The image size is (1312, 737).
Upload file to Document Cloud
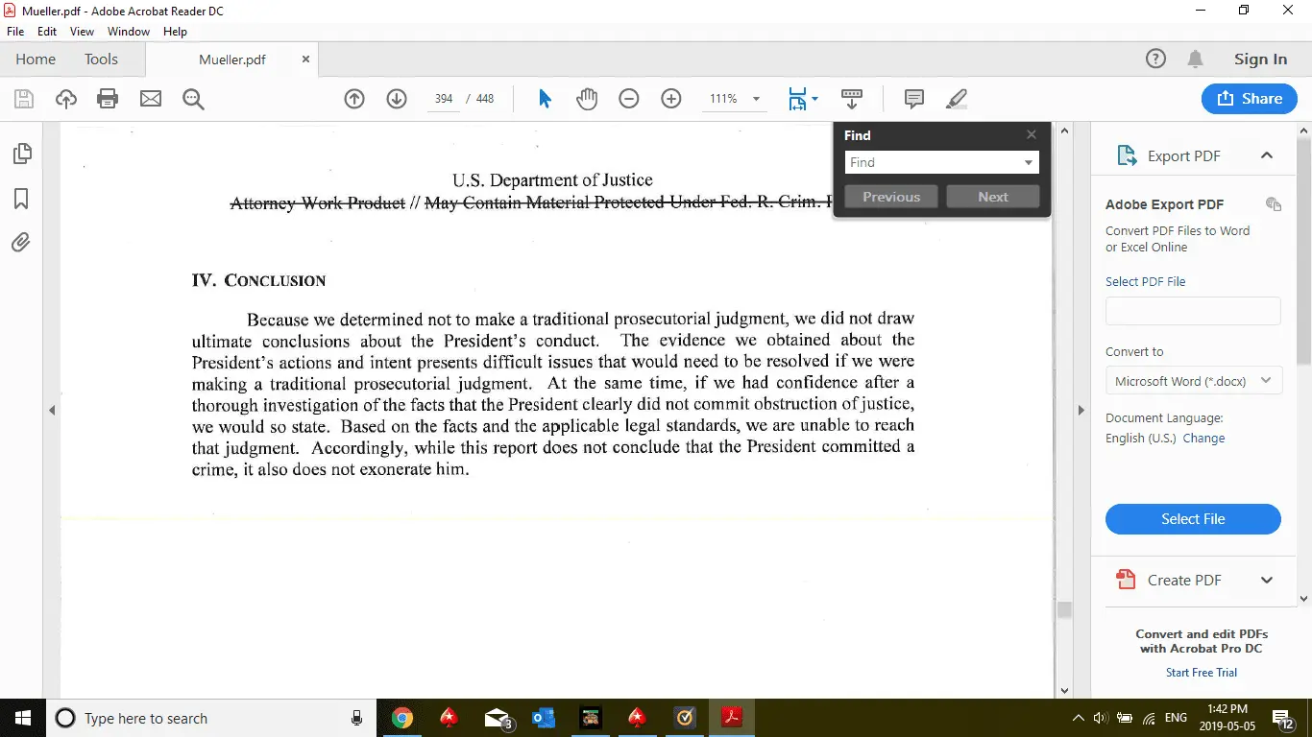[65, 99]
